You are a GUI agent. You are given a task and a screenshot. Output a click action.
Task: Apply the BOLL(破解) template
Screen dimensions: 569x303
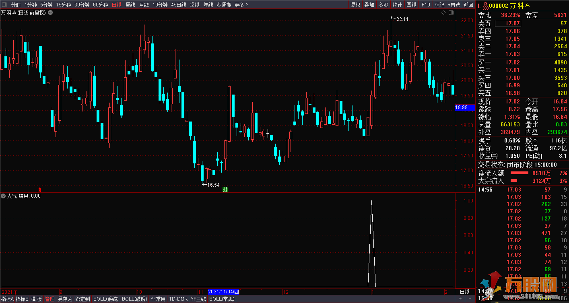[x=134, y=299]
